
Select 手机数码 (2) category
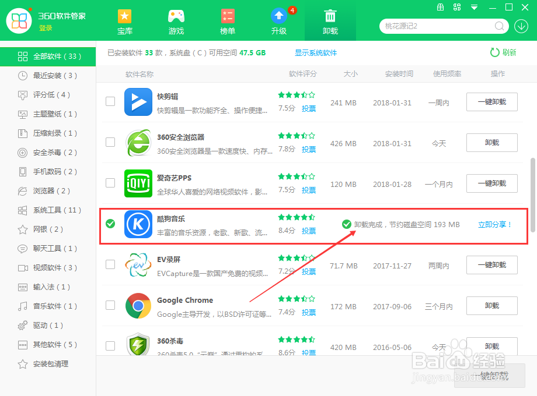tap(48, 172)
